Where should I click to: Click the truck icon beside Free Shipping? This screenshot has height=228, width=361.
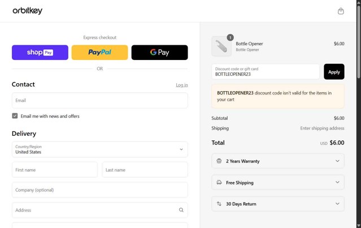coord(219,183)
